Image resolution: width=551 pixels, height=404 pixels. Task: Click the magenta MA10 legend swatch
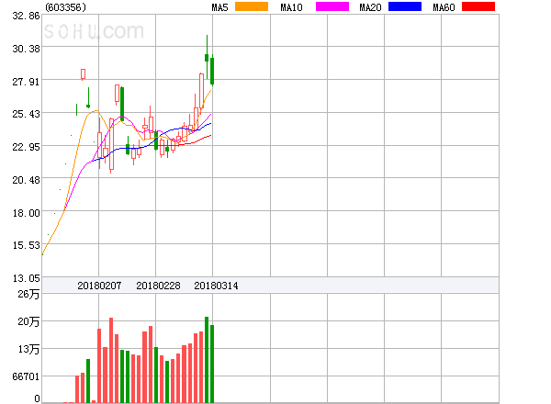[x=332, y=6]
